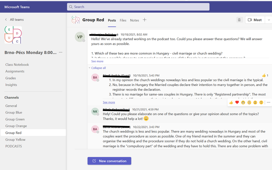272x170 pixels.
Task: Collapse all replies in the thread
Action: pyautogui.click(x=98, y=68)
